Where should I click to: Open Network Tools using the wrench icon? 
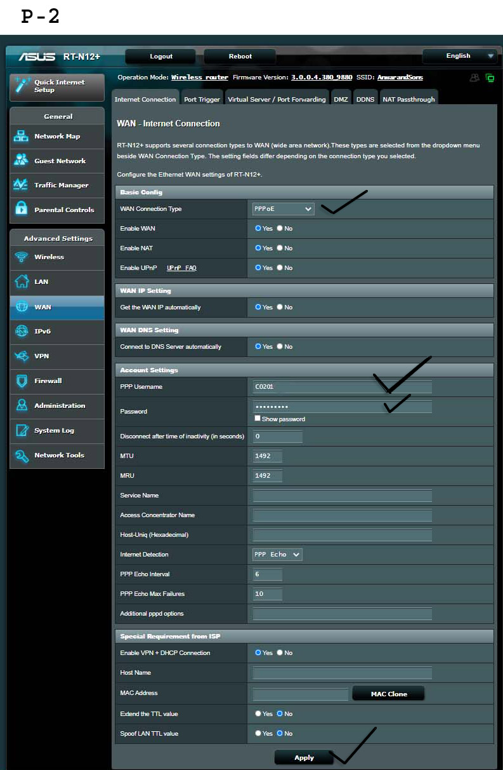click(22, 455)
